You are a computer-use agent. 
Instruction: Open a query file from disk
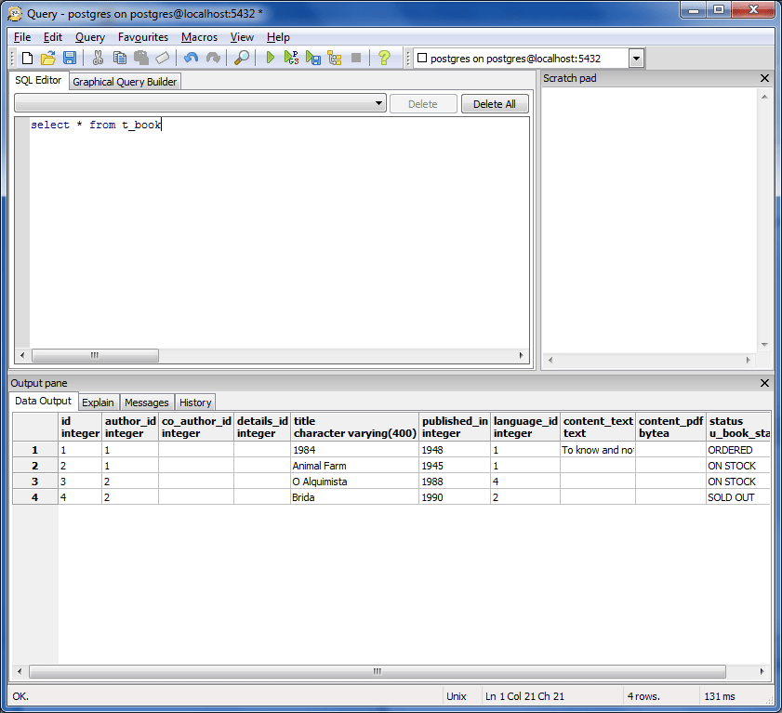pyautogui.click(x=47, y=58)
